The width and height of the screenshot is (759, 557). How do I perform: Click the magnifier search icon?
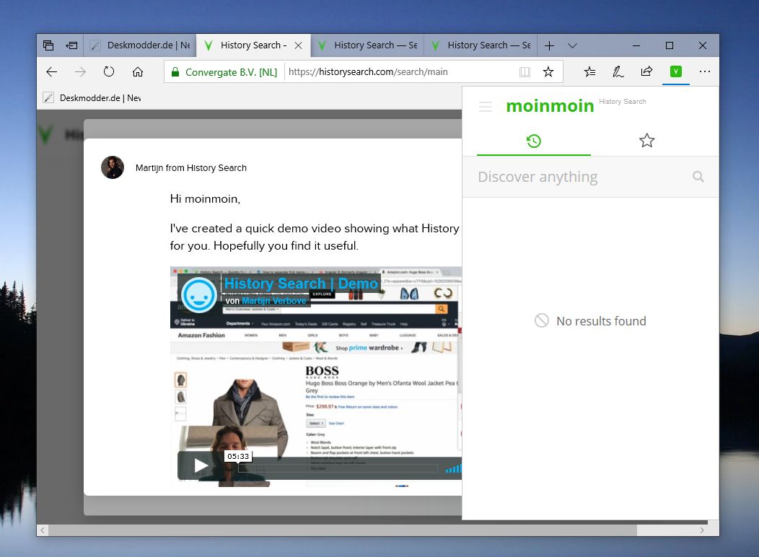pyautogui.click(x=698, y=177)
